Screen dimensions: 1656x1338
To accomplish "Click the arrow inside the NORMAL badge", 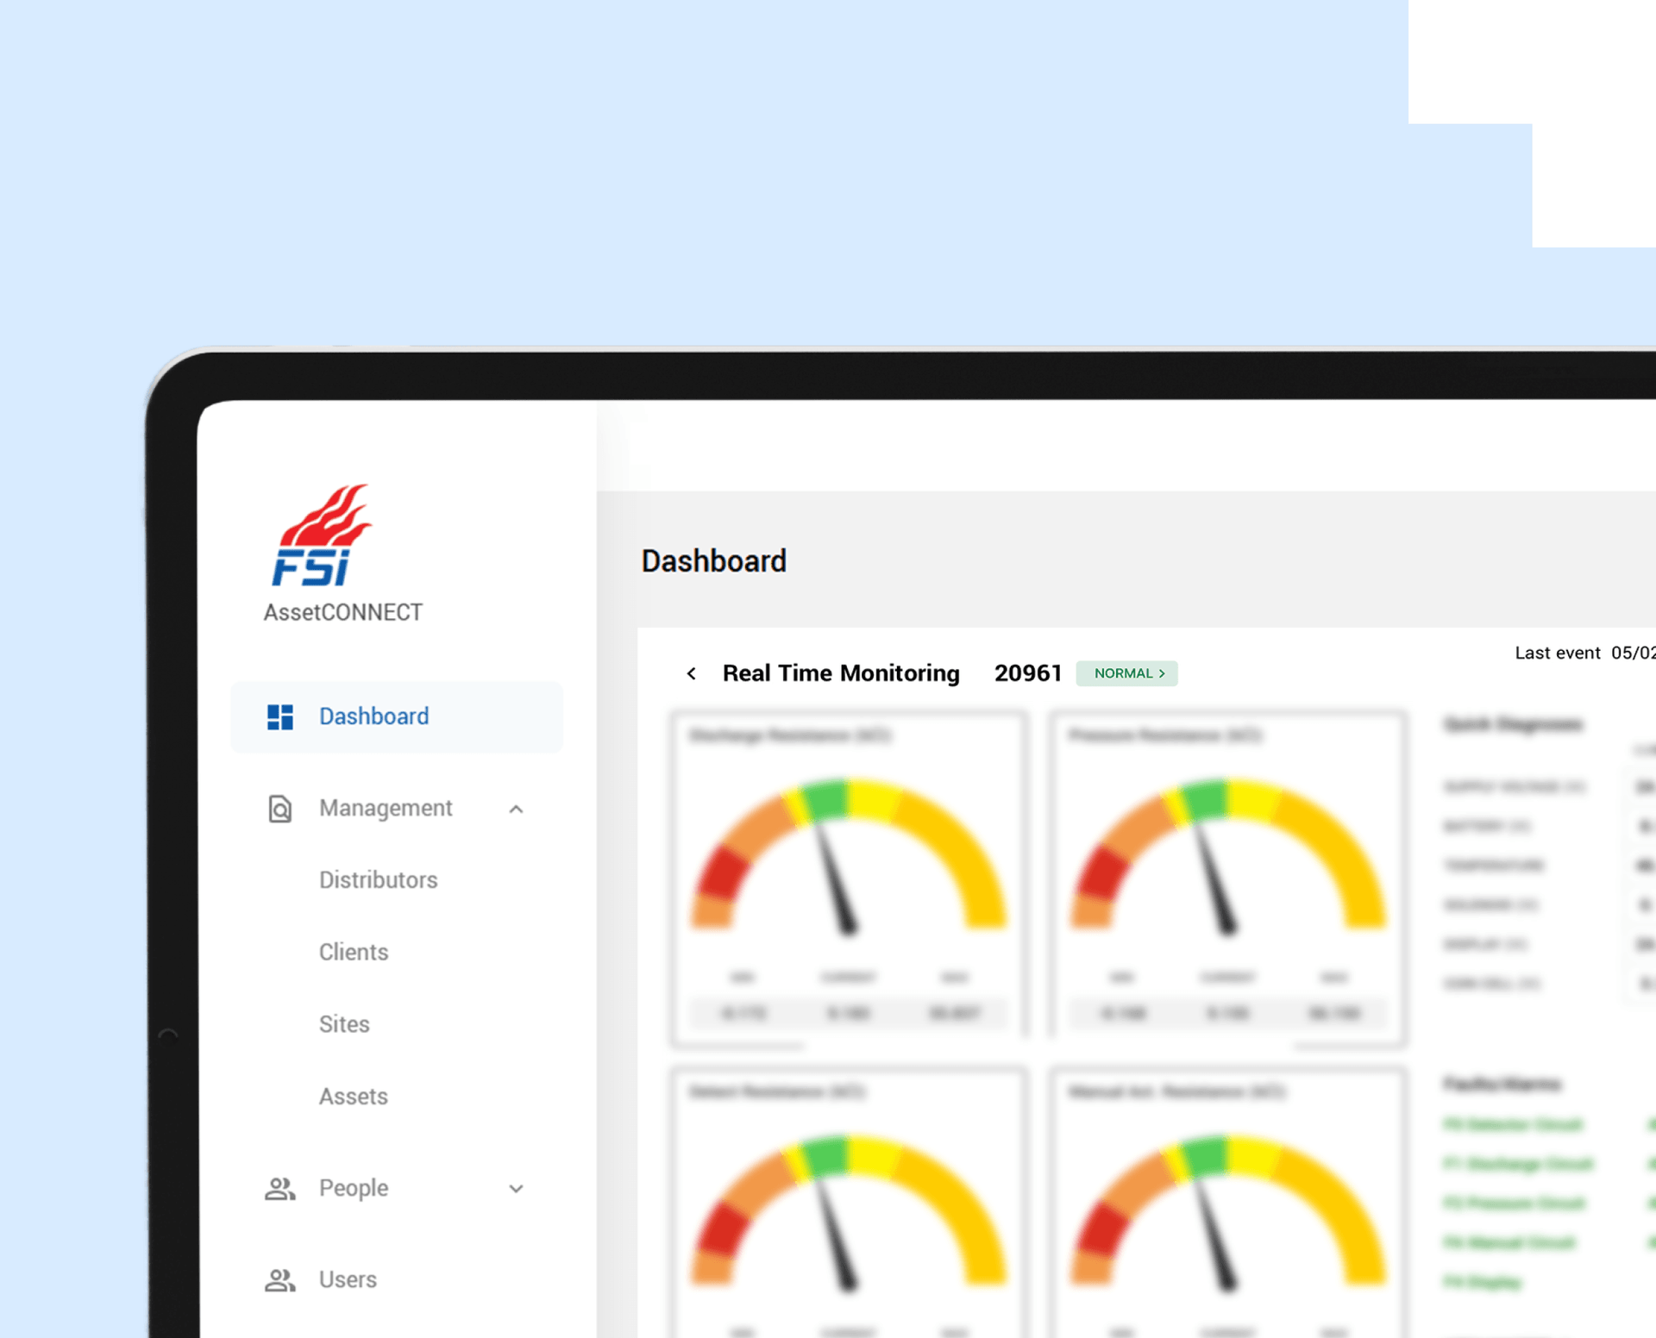I will click(1162, 673).
